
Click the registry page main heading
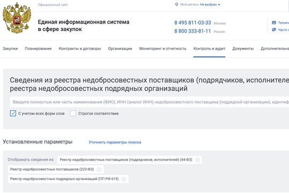point(149,84)
